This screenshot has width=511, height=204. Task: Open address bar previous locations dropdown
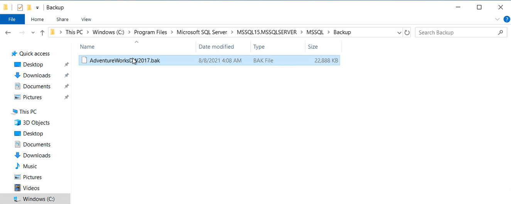coord(399,33)
